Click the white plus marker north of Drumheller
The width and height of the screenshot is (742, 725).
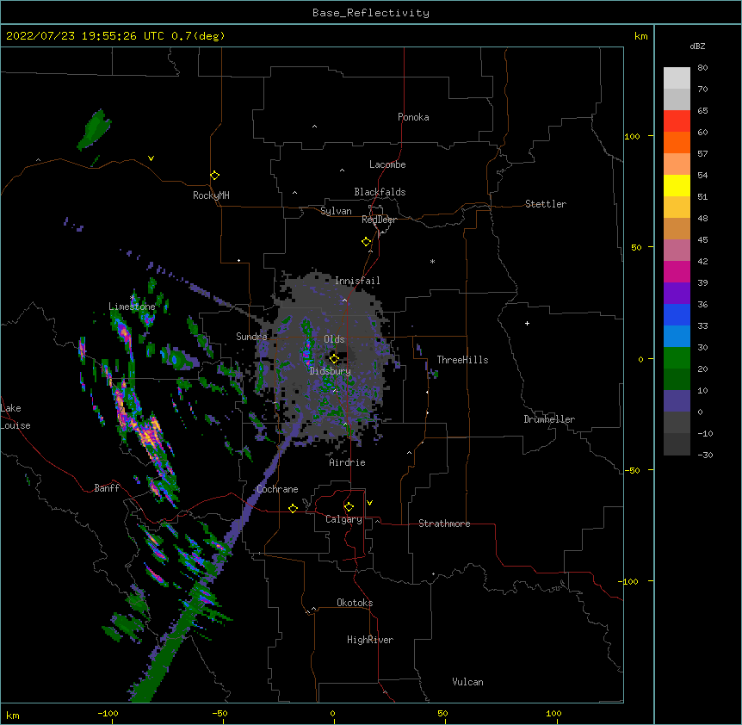(x=527, y=323)
